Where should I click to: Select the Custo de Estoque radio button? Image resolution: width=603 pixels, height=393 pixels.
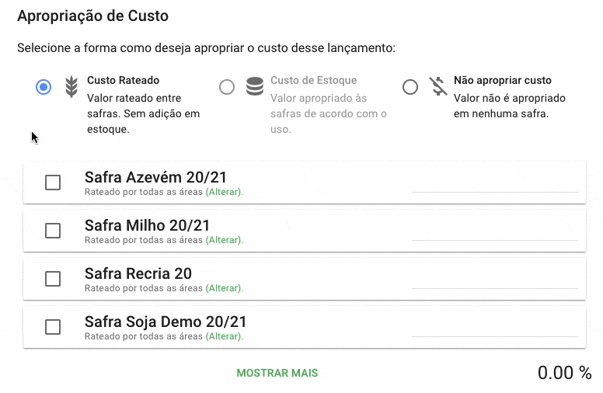227,87
